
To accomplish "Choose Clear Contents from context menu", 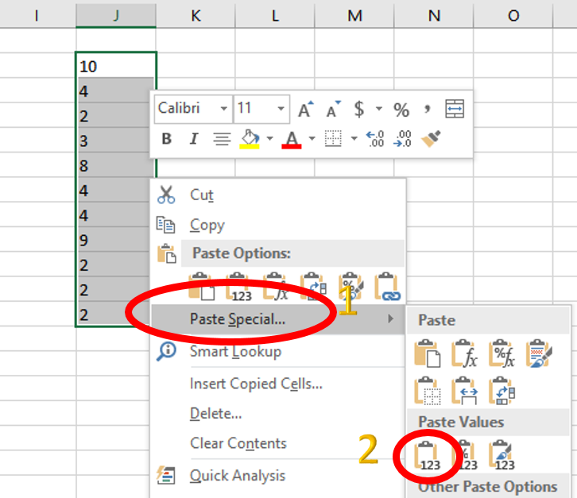I will [x=238, y=443].
